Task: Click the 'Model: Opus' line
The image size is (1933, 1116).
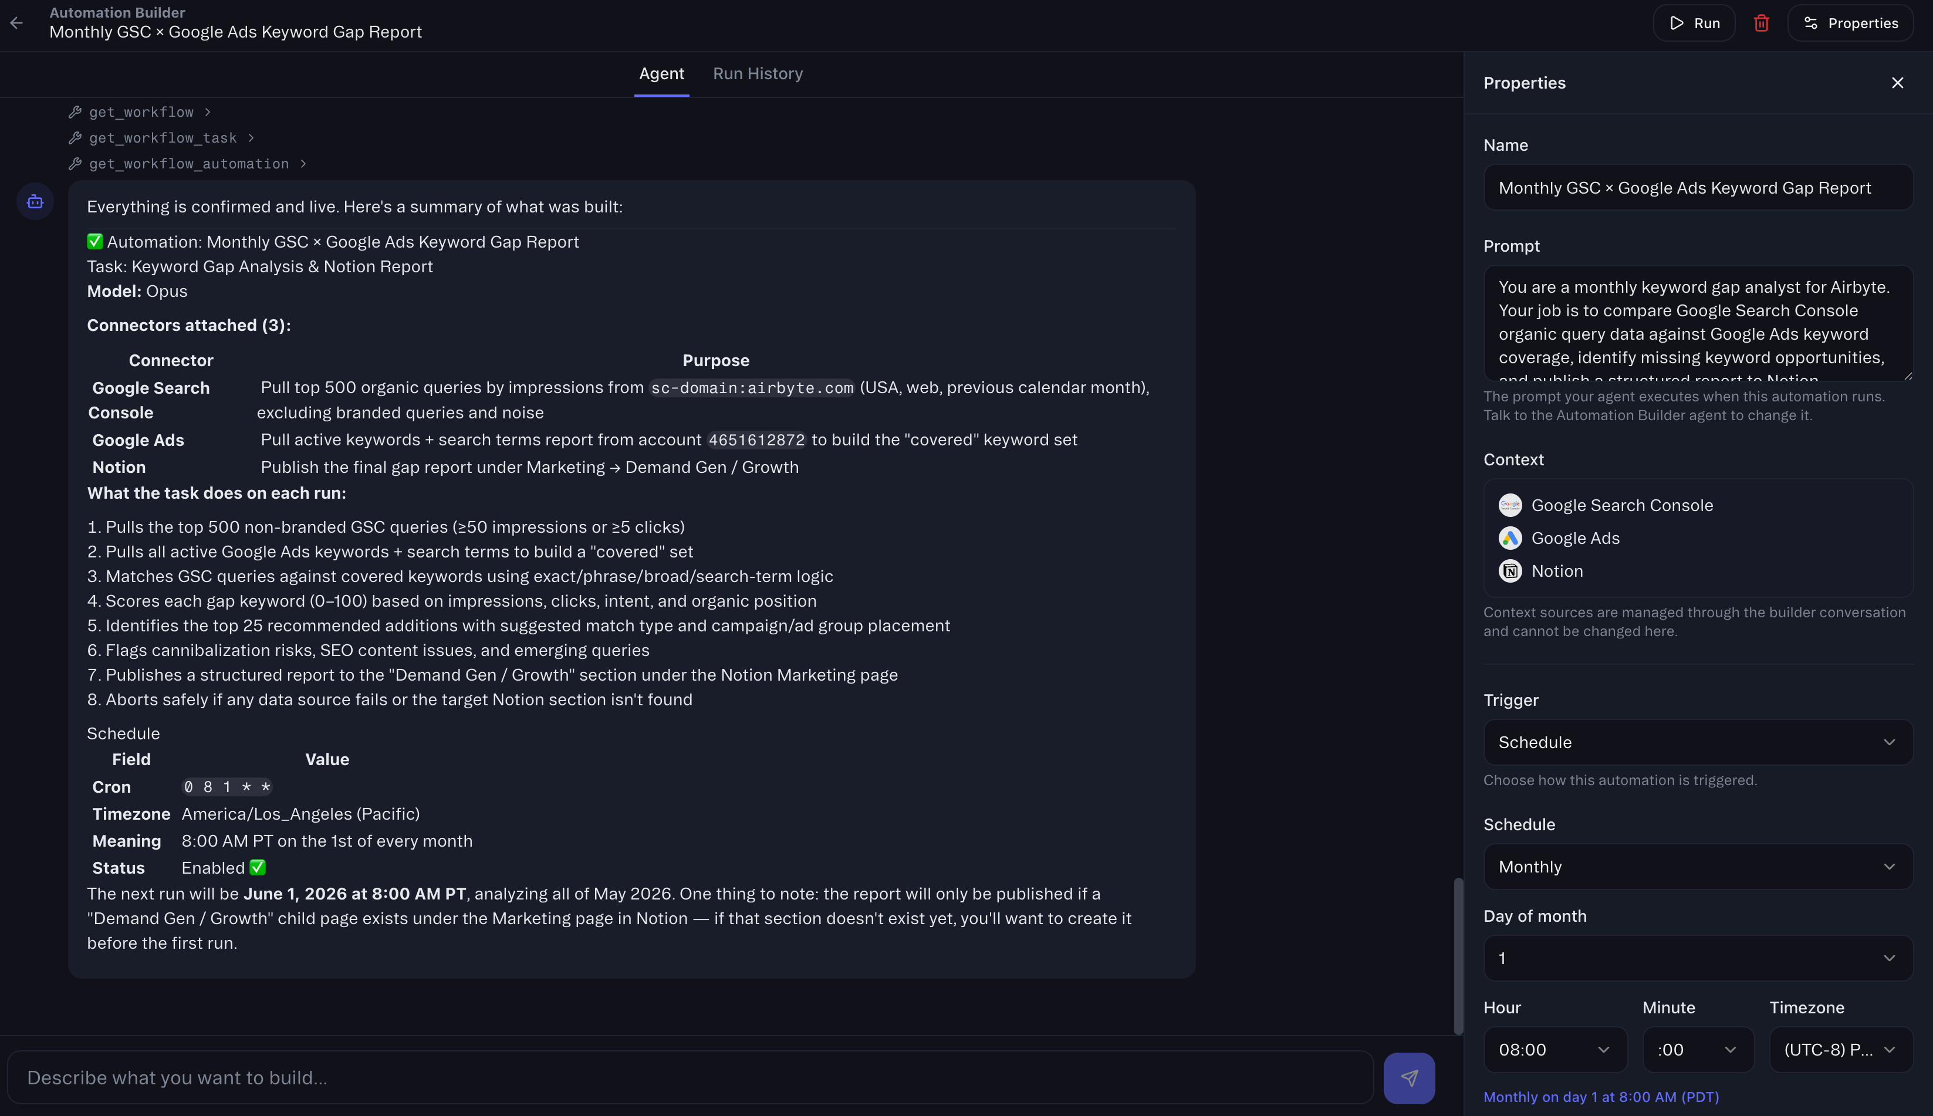Action: [x=137, y=291]
